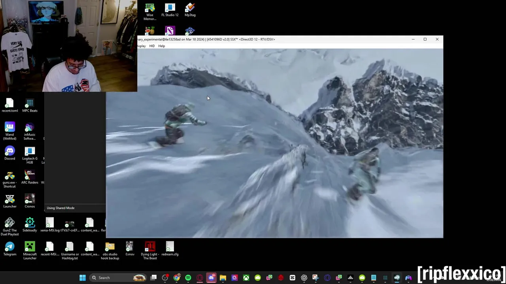Select the tTVJz7-cnEF video file icon
The width and height of the screenshot is (506, 284).
click(70, 225)
